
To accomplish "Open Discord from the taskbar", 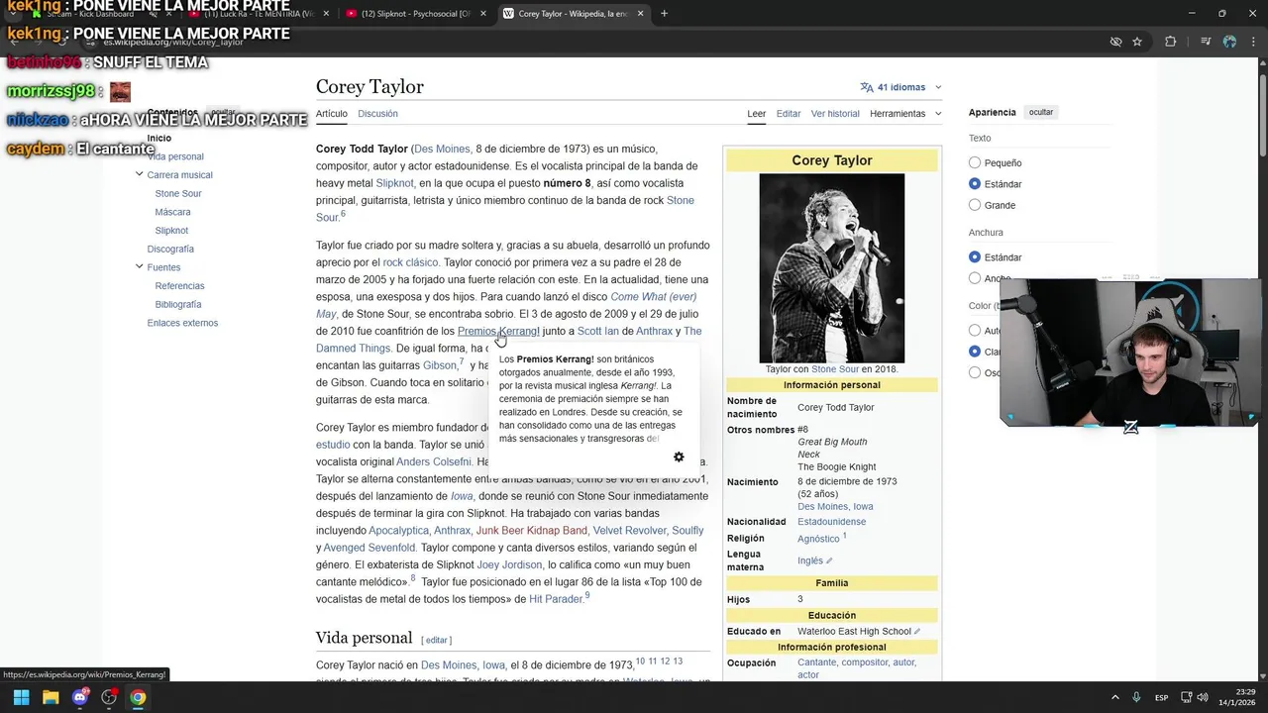I will click(x=80, y=697).
